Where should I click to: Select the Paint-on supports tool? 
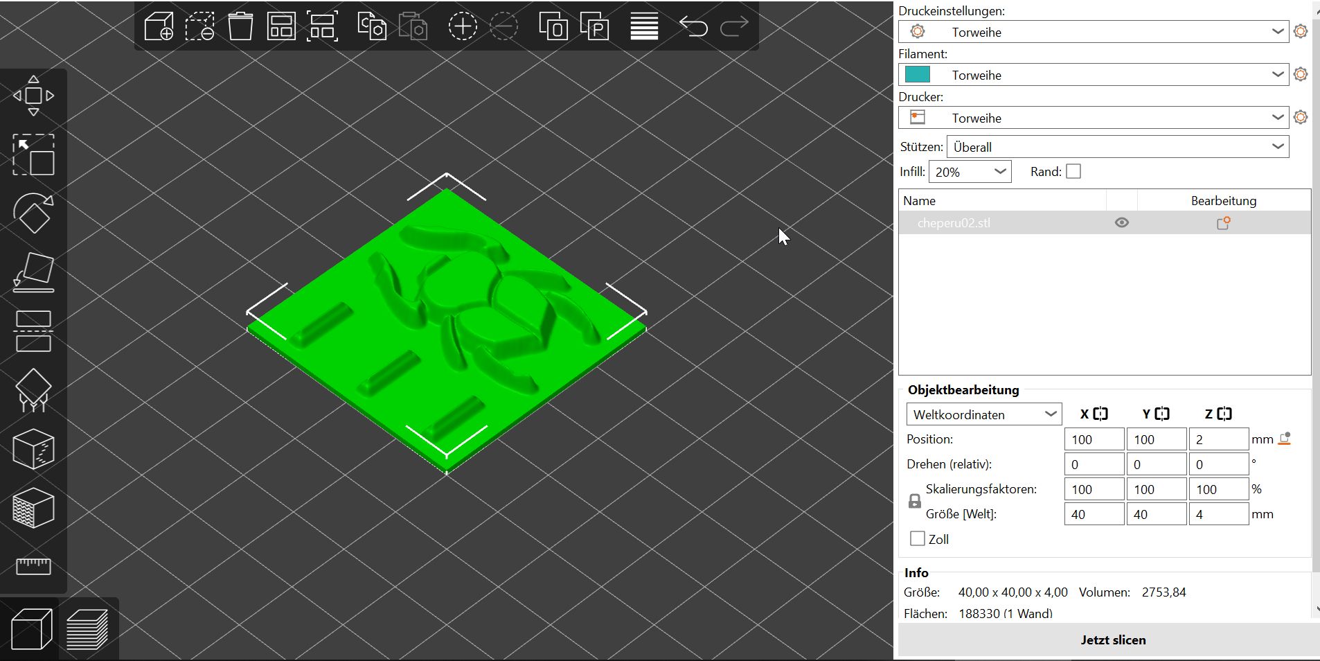tap(33, 390)
